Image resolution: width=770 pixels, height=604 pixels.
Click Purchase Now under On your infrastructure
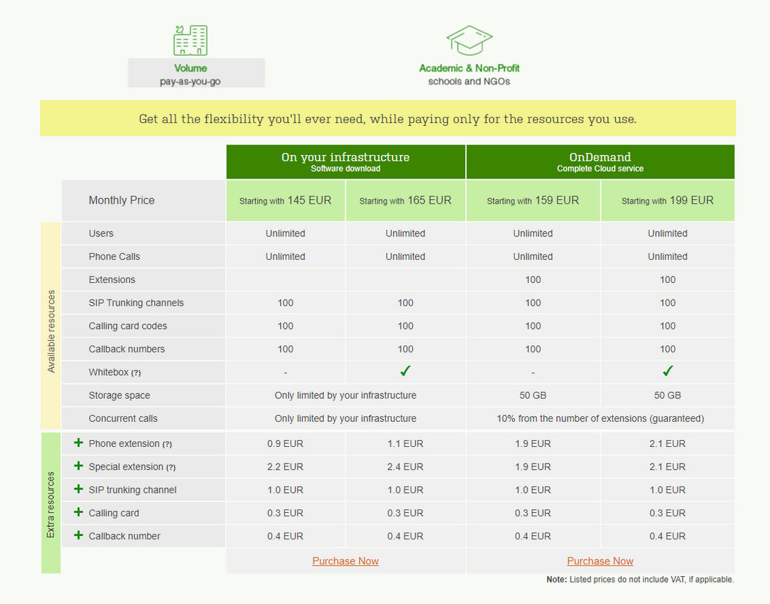click(345, 561)
